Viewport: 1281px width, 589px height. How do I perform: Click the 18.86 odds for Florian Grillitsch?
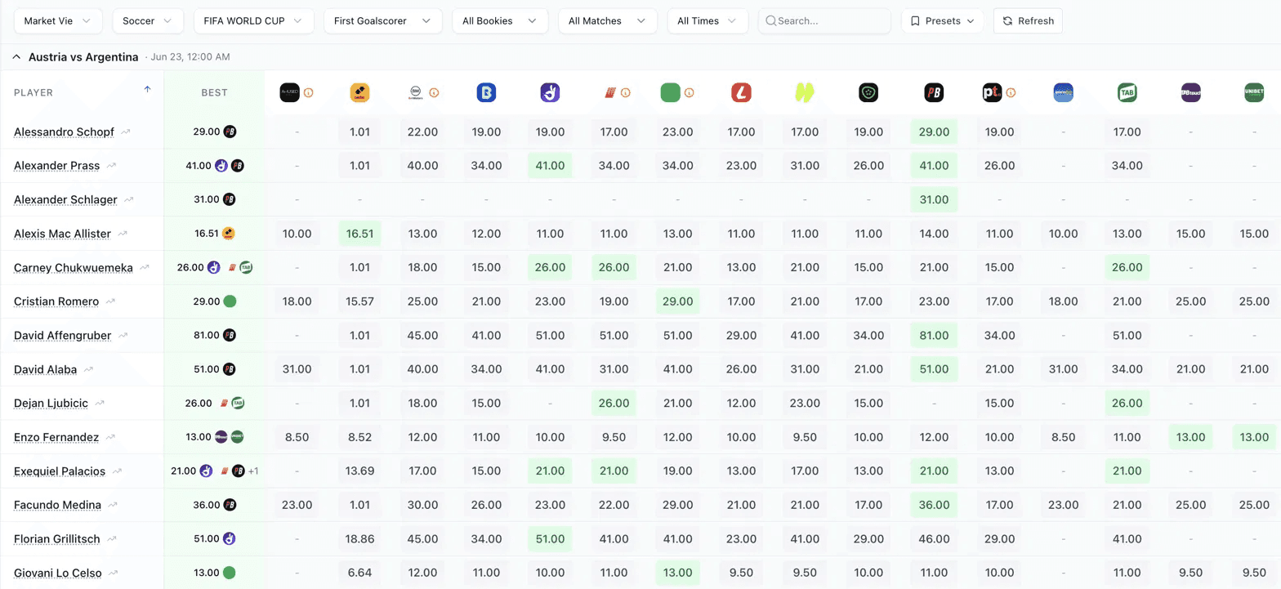(360, 539)
